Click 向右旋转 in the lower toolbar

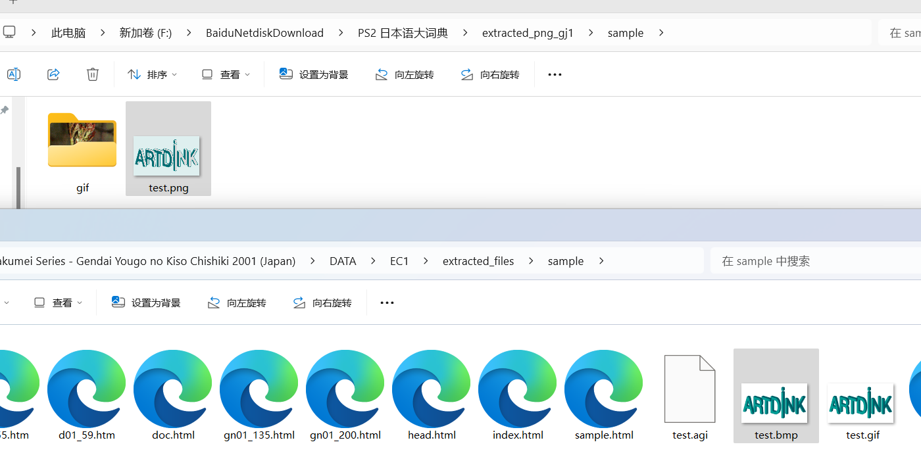pos(322,303)
